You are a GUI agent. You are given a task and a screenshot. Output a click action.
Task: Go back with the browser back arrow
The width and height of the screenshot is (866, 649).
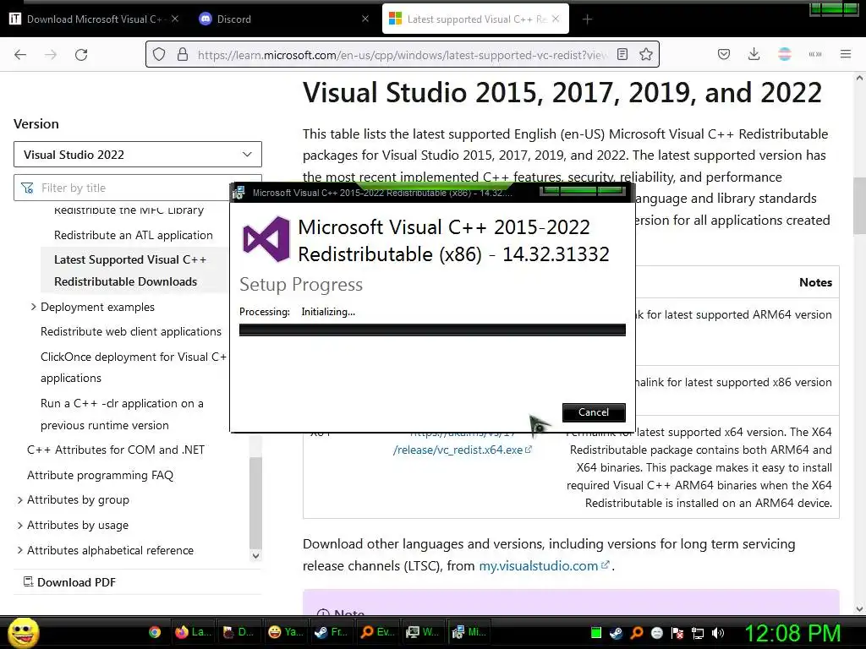(x=20, y=55)
